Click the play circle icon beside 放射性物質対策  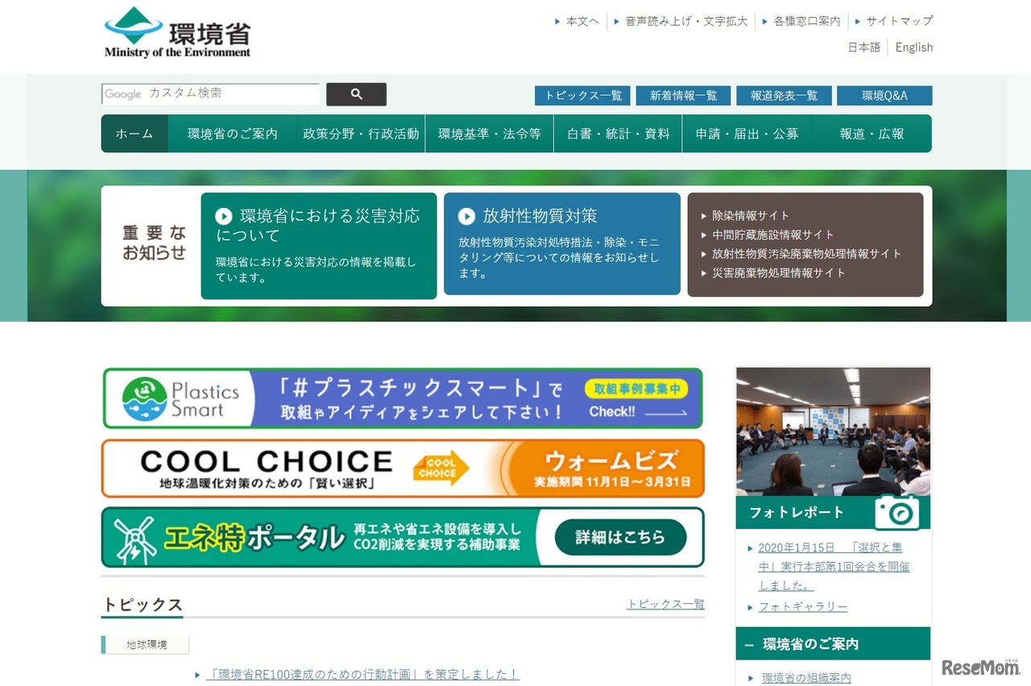(x=466, y=215)
